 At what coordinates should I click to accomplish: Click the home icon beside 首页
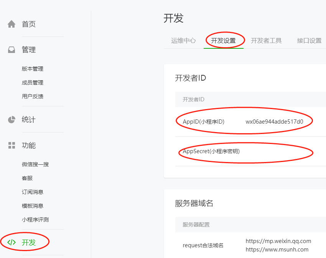pyautogui.click(x=12, y=24)
